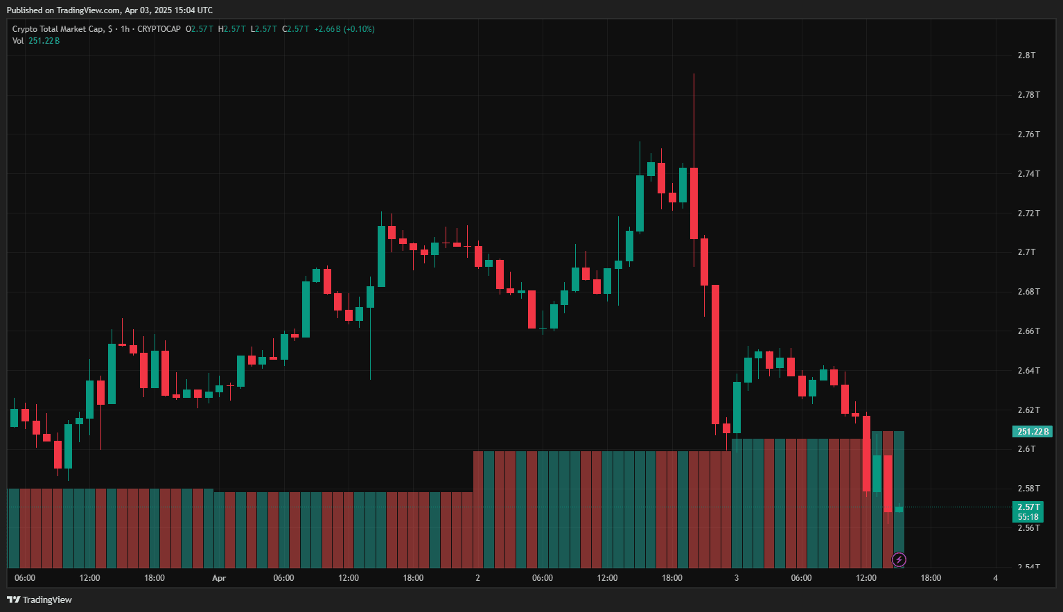Screen dimensions: 1063x612
Task: Click the 2.7T price axis label
Action: click(x=1026, y=252)
